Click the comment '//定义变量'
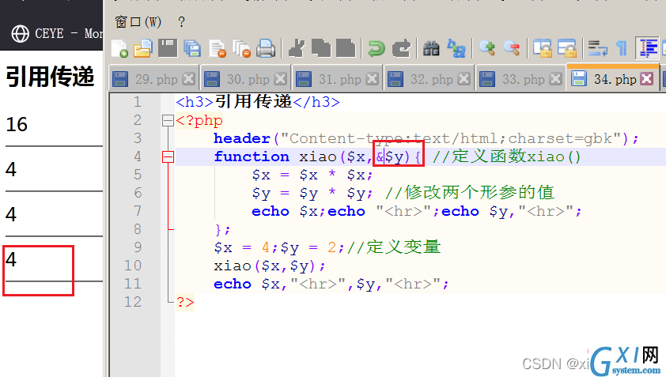This screenshot has width=666, height=377. (x=394, y=247)
